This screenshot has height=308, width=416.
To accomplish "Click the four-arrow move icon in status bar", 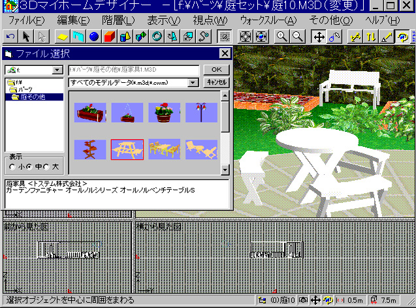I will pyautogui.click(x=315, y=300).
